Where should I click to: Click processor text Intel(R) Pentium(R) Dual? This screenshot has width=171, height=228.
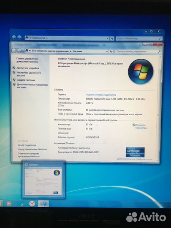point(98,99)
